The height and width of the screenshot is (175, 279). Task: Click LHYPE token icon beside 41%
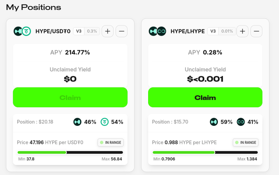tap(241, 122)
